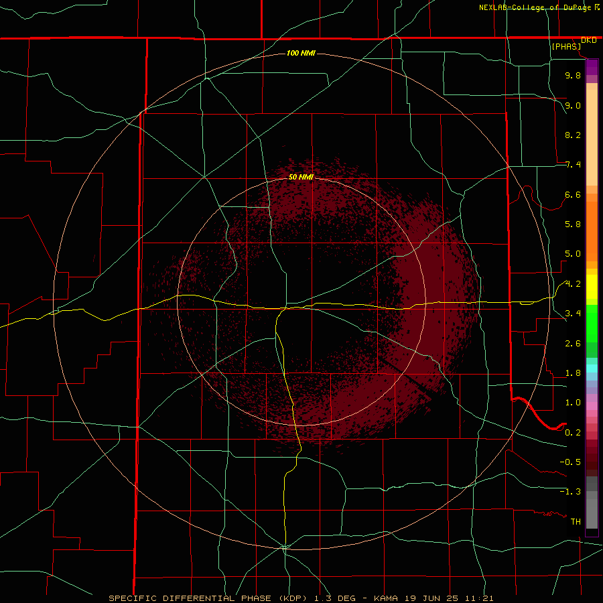Image resolution: width=603 pixels, height=603 pixels.
Task: Click the 6.6 value on the scale
Action: 573,194
